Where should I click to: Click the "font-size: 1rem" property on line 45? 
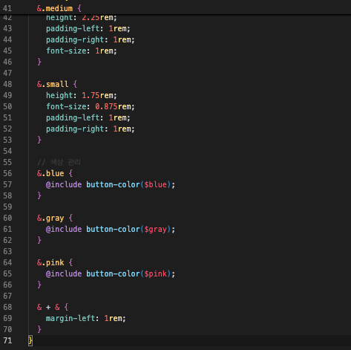(82, 51)
